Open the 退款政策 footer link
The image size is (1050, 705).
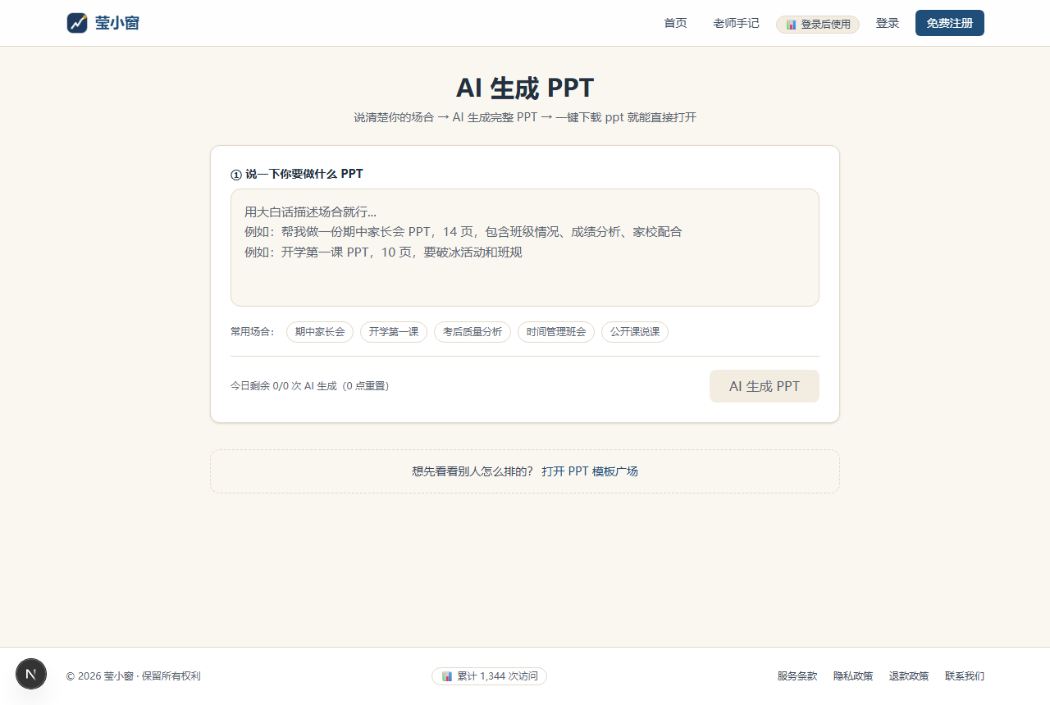click(x=909, y=676)
